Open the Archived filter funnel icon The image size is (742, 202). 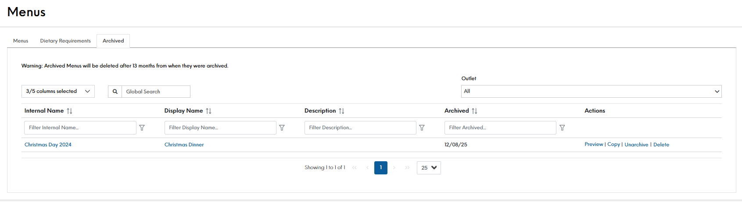coord(562,128)
